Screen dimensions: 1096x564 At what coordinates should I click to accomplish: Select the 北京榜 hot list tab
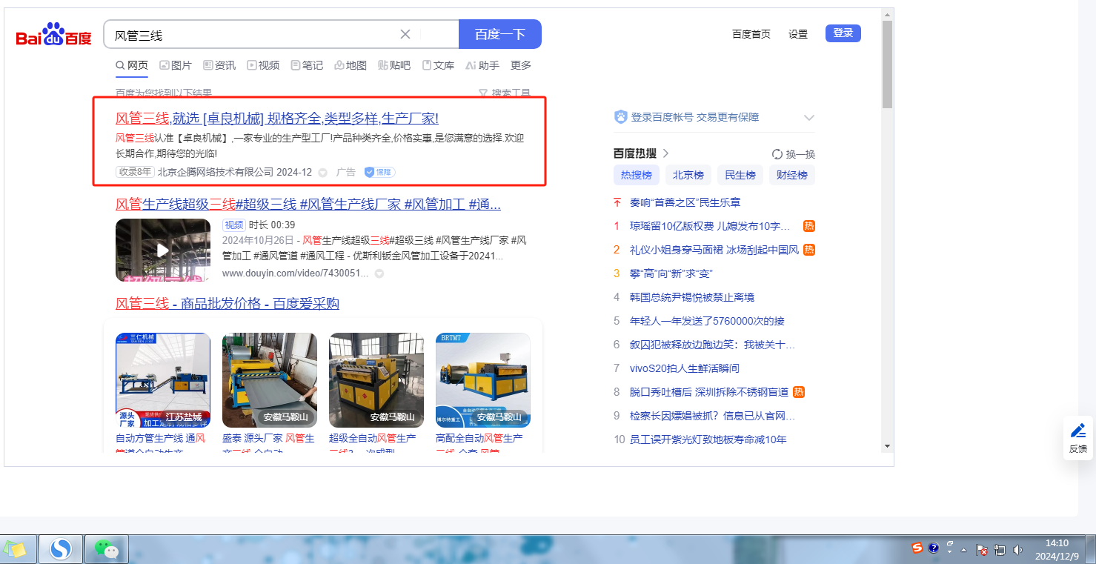point(688,175)
